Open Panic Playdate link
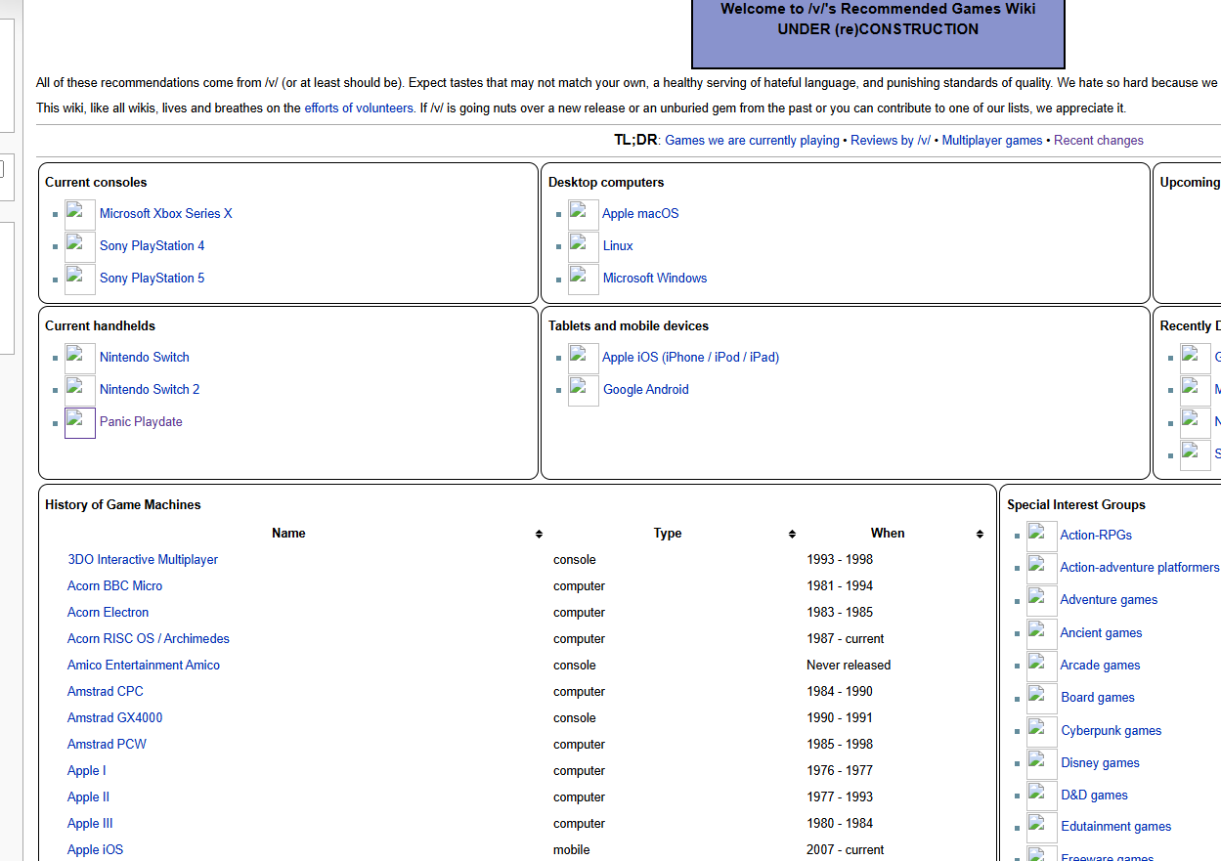 [x=141, y=422]
